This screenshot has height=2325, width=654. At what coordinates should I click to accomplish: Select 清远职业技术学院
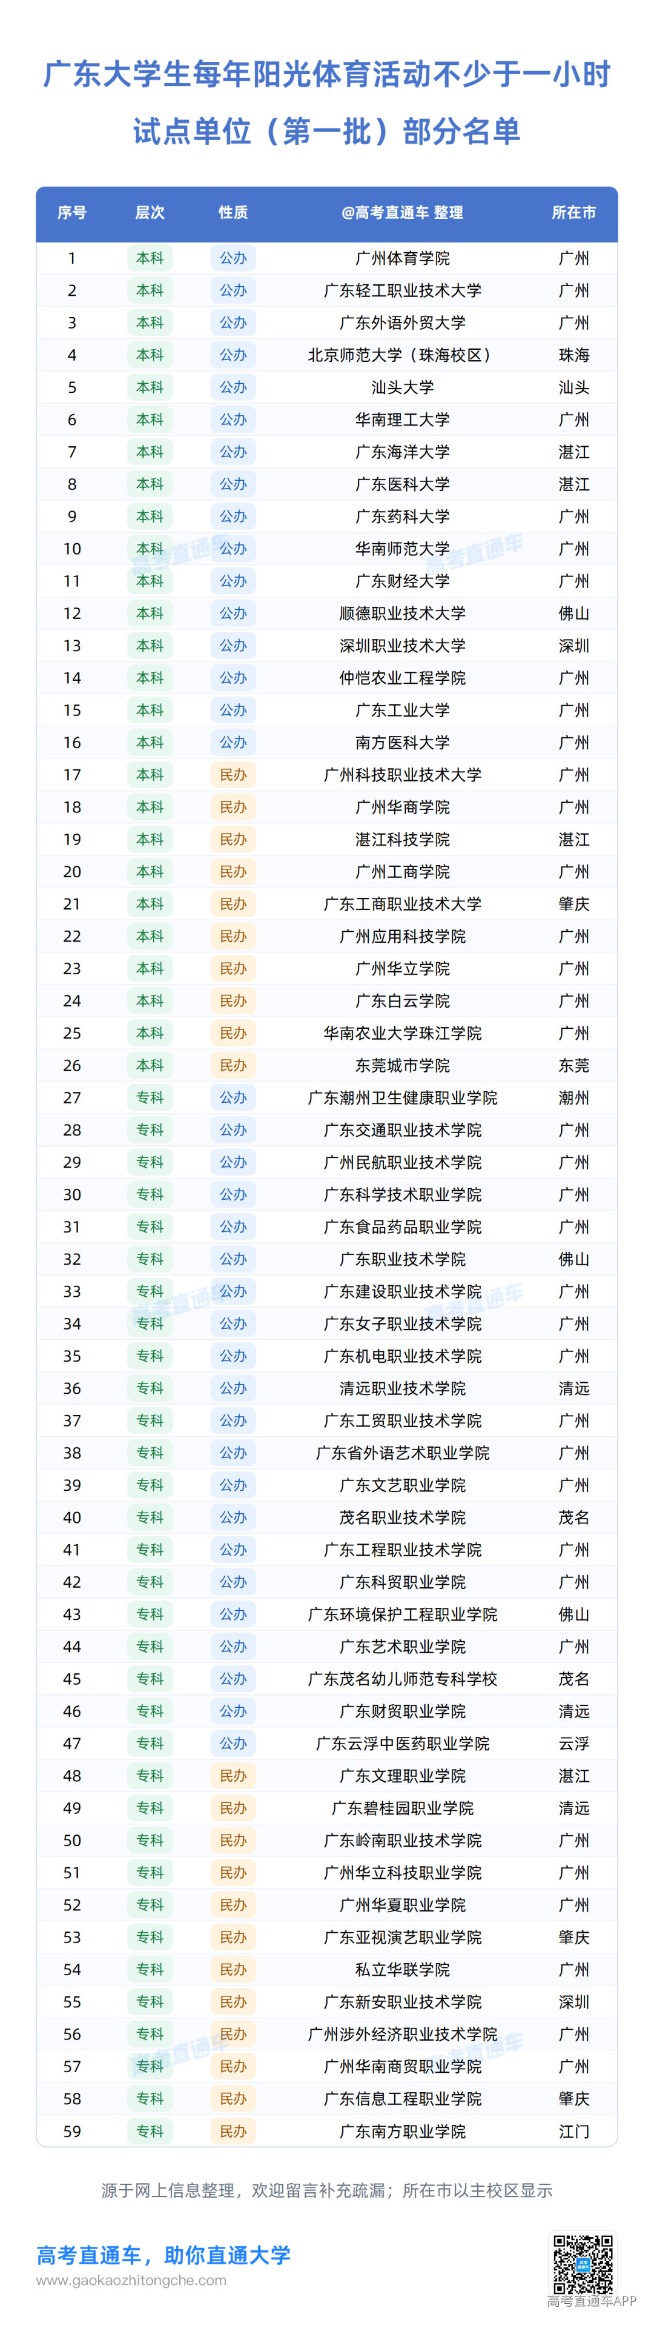[402, 1388]
